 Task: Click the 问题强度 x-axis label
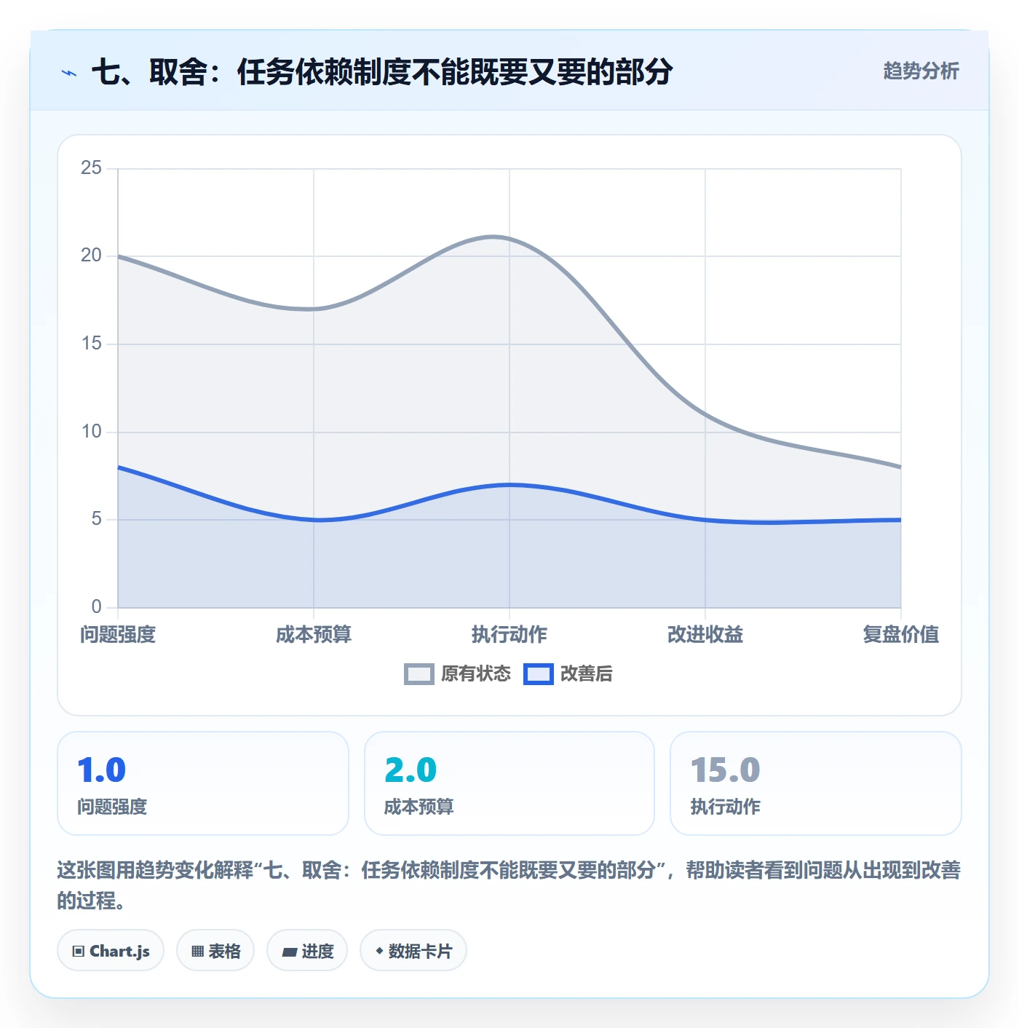(118, 635)
